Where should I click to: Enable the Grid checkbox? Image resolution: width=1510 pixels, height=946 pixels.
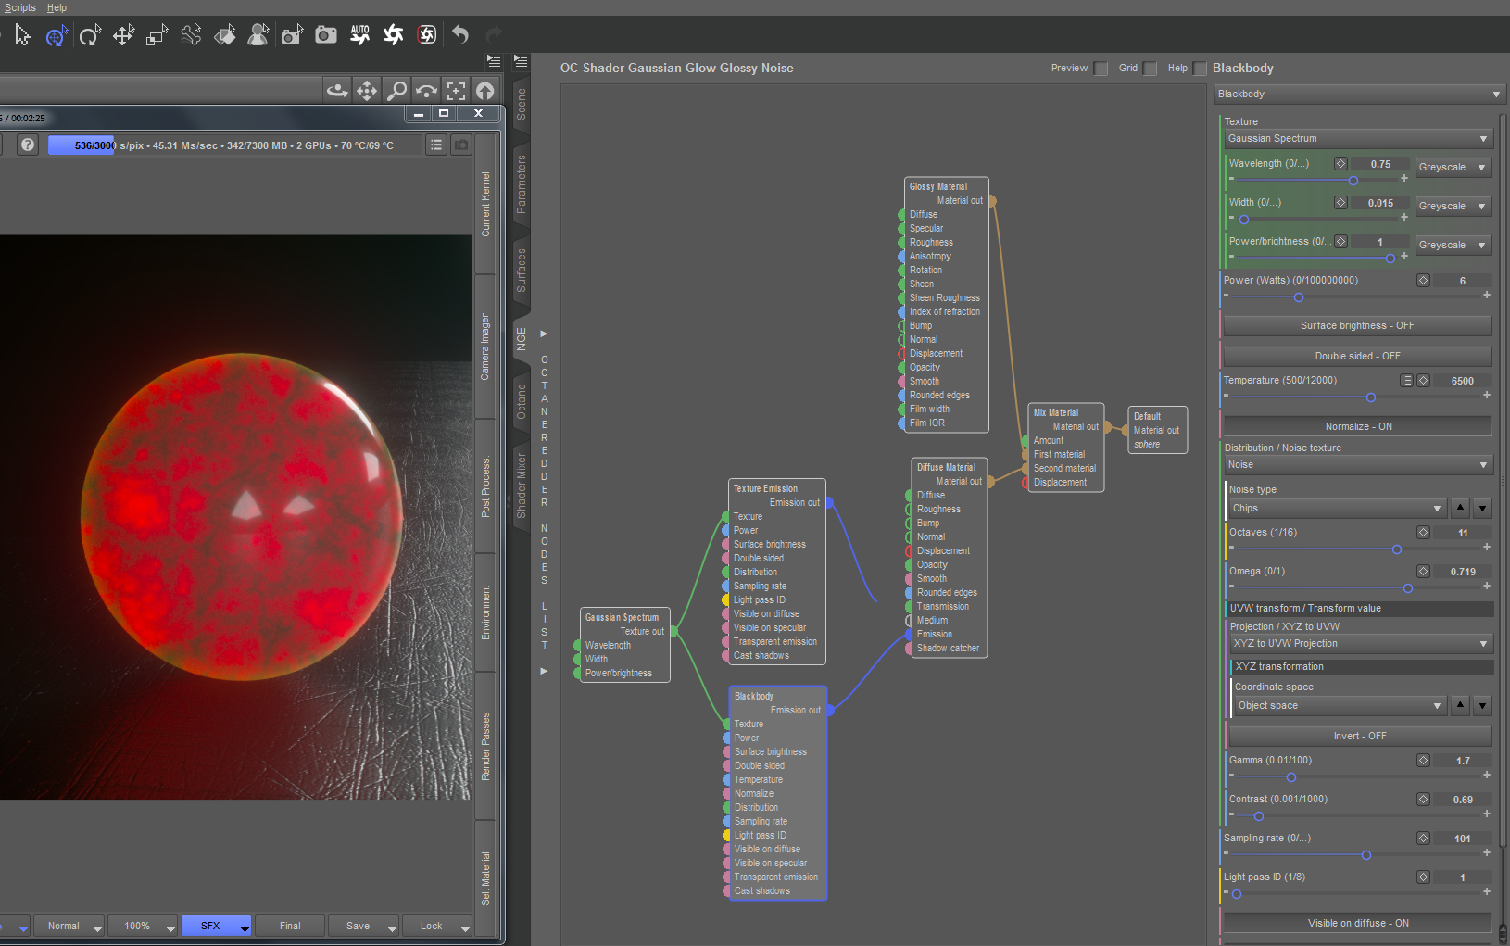click(1150, 69)
